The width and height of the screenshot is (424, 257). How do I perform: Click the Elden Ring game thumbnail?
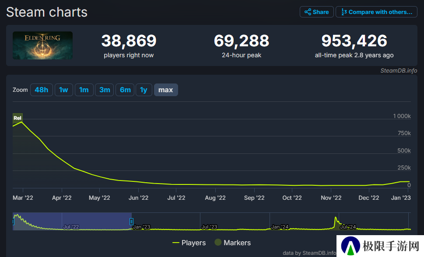point(43,45)
